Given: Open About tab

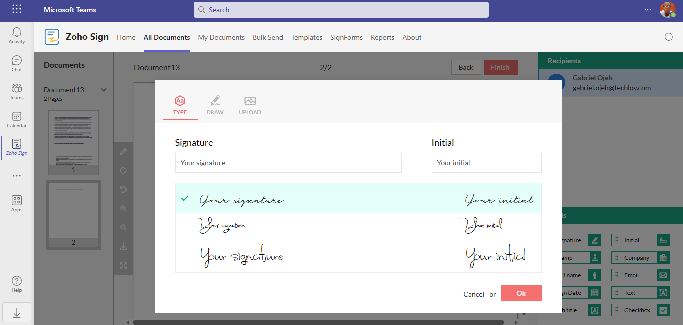Looking at the screenshot, I should (412, 37).
